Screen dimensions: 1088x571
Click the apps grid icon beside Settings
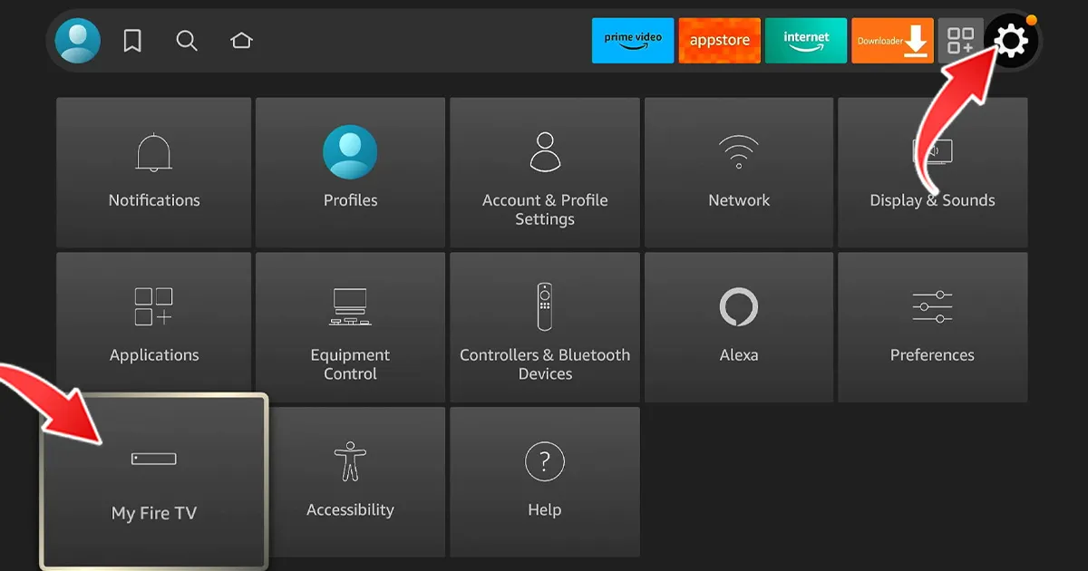[961, 40]
